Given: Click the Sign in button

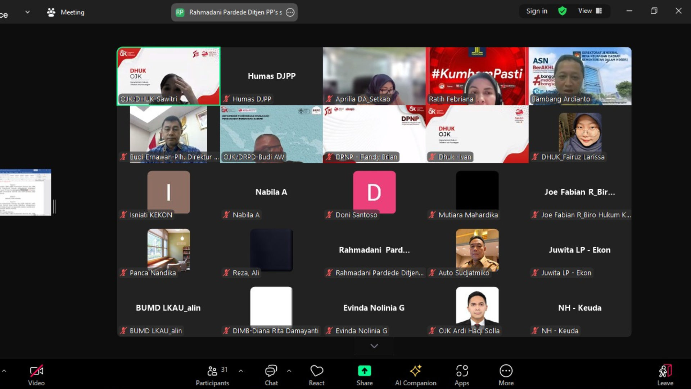Looking at the screenshot, I should click(537, 11).
